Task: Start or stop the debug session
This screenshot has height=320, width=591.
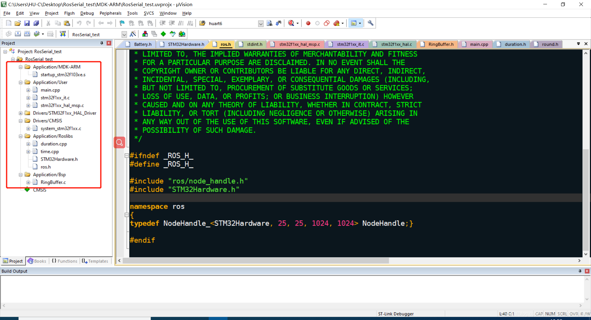Action: coord(291,23)
